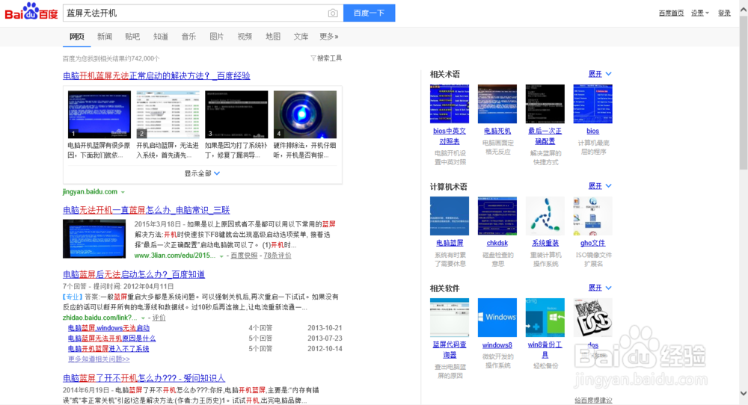Open chkdsk text link
The width and height of the screenshot is (748, 405).
pos(497,243)
